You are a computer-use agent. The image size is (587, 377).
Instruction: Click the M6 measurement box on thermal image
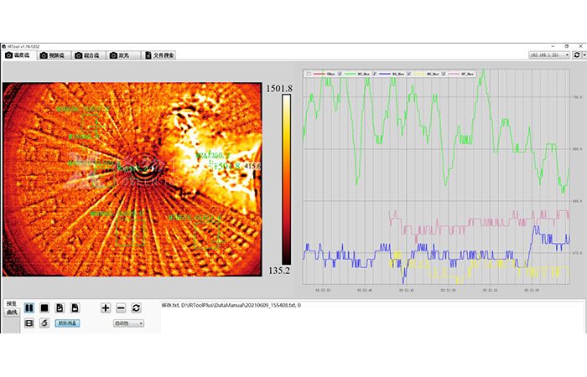(x=130, y=233)
